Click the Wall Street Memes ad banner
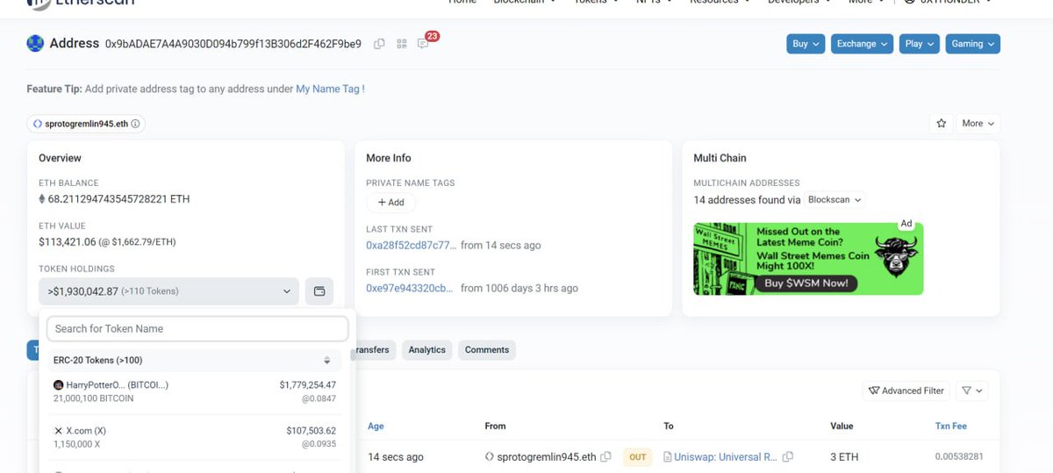The width and height of the screenshot is (1053, 473). click(x=808, y=258)
